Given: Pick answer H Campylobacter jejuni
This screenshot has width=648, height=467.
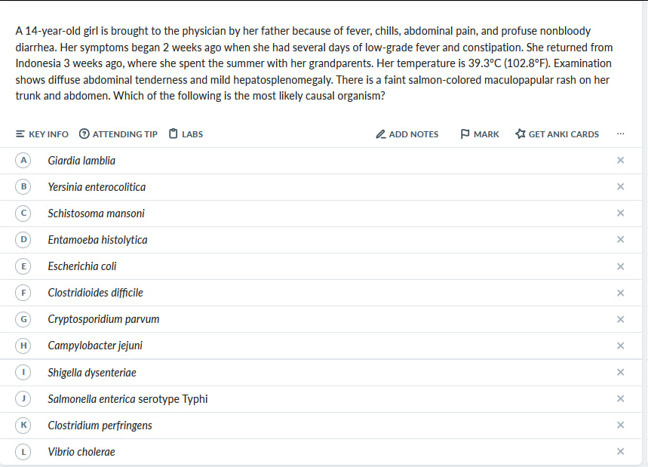Looking at the screenshot, I should [95, 346].
